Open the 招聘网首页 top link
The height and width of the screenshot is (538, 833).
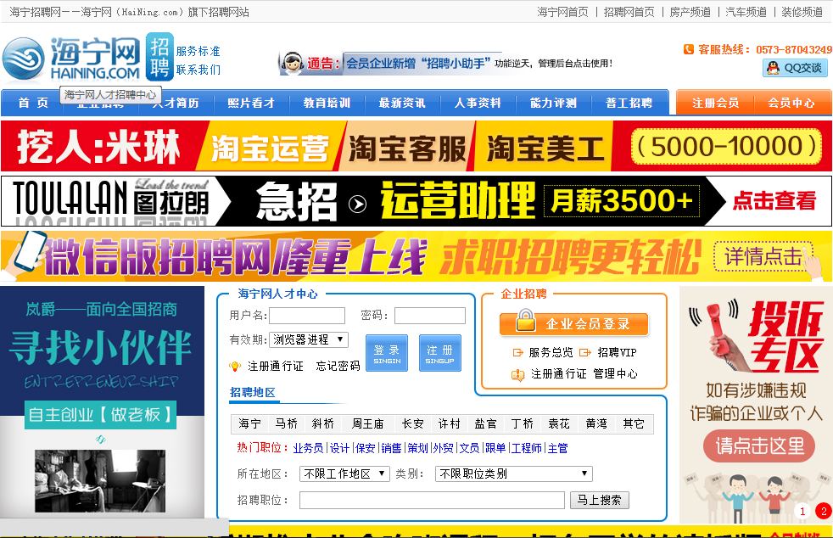tap(629, 12)
